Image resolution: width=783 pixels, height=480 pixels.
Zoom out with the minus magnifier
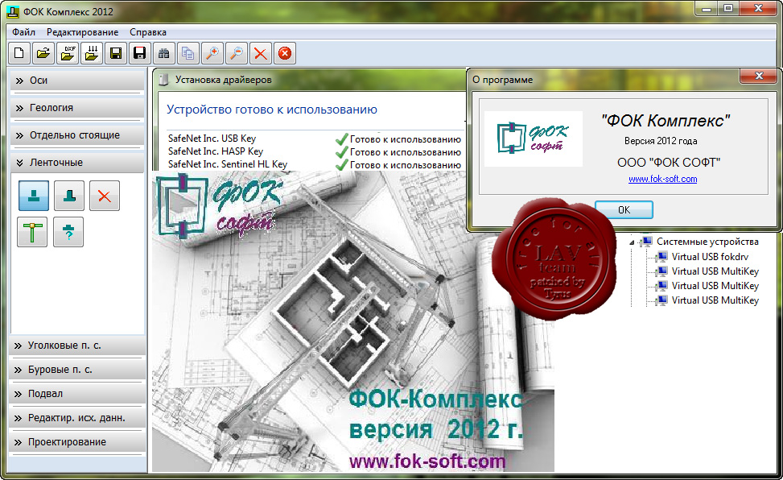pyautogui.click(x=237, y=53)
